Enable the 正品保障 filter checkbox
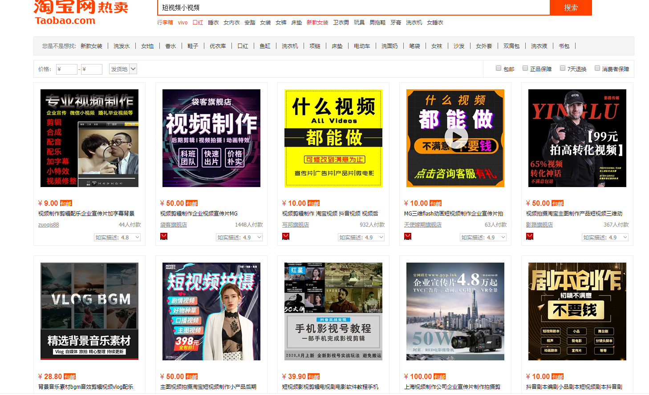The height and width of the screenshot is (395, 649). [x=525, y=68]
